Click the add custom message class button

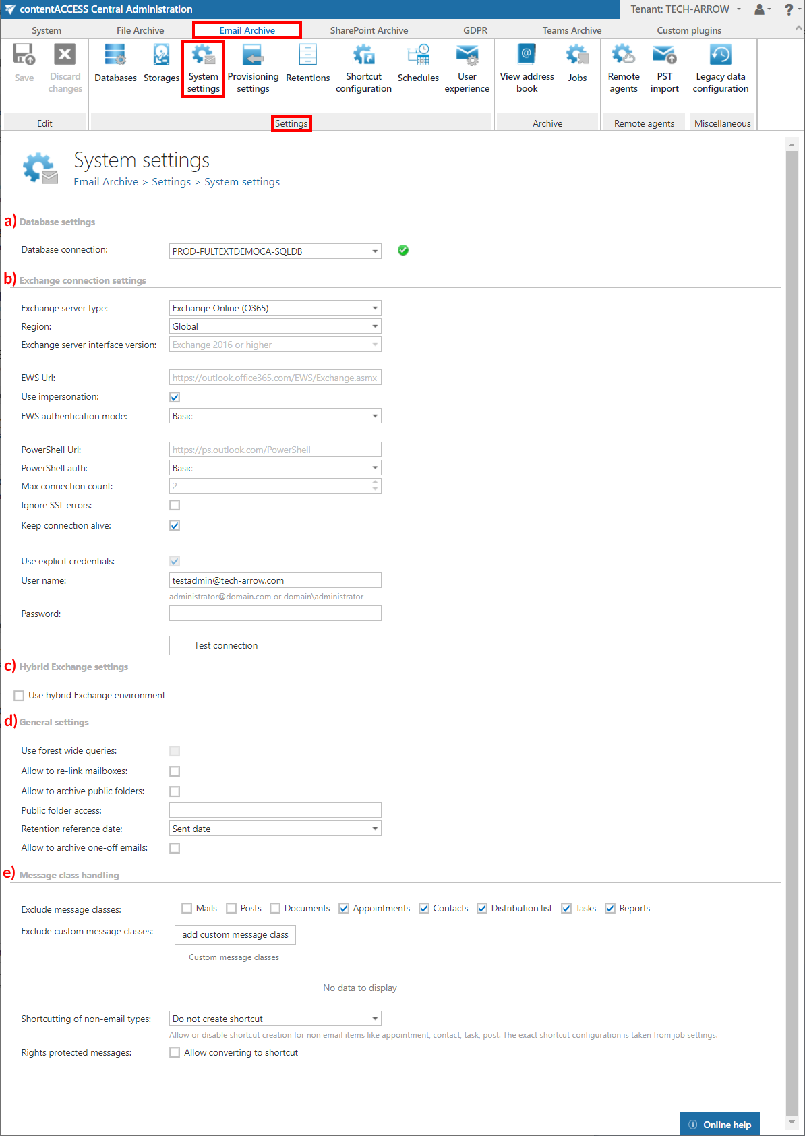pyautogui.click(x=235, y=934)
